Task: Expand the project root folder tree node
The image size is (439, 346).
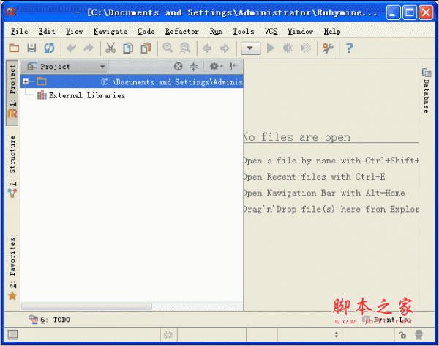Action: coord(26,81)
